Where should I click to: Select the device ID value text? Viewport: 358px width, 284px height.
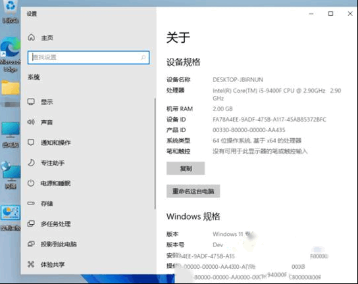pyautogui.click(x=269, y=119)
